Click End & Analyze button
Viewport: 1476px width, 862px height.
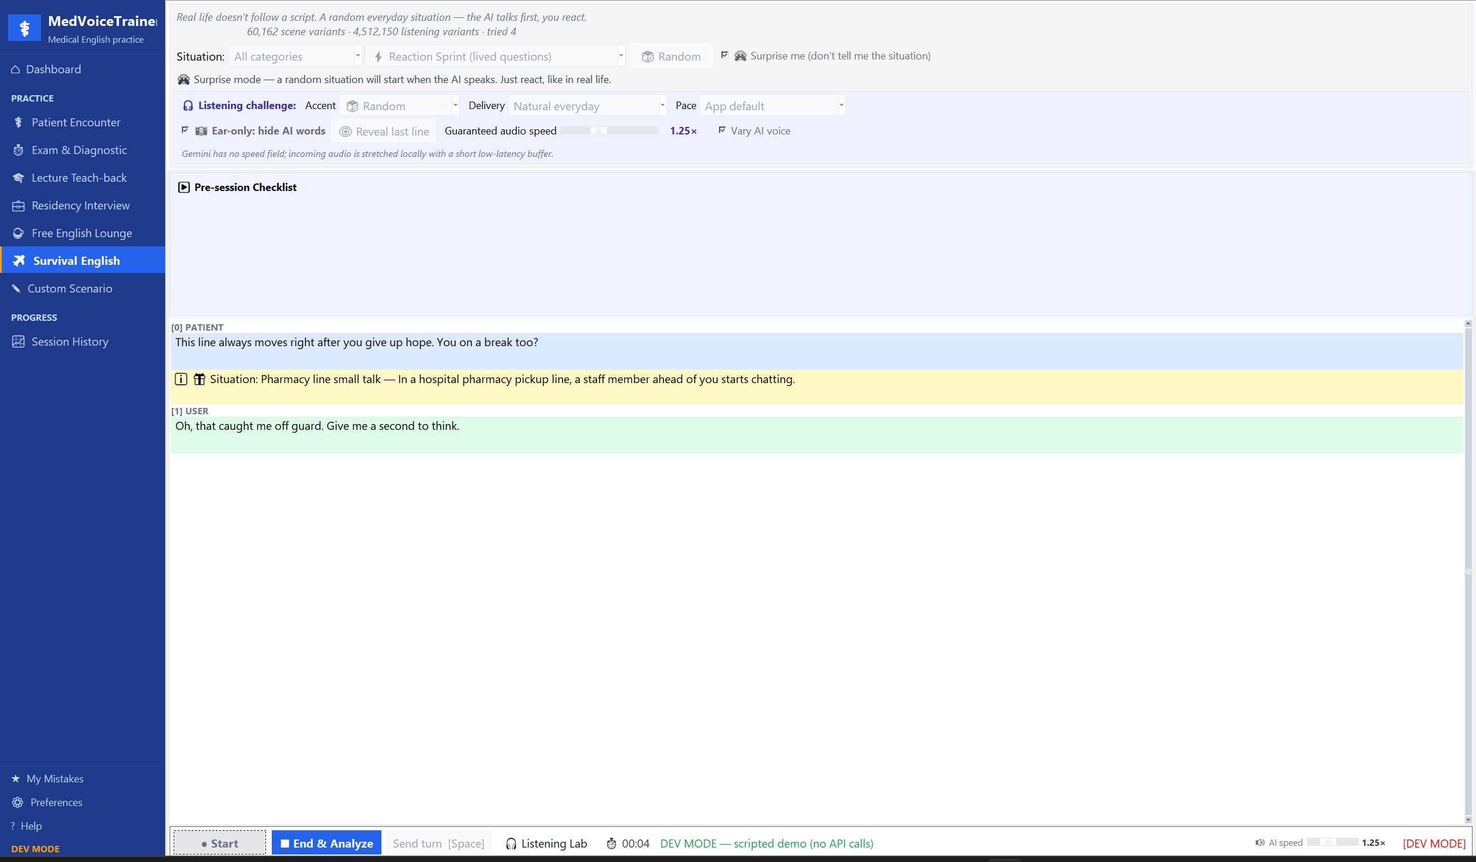click(x=326, y=844)
